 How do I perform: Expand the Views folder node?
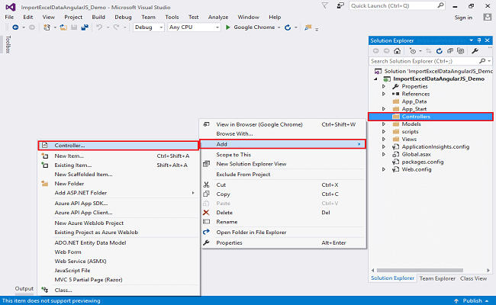coord(384,139)
